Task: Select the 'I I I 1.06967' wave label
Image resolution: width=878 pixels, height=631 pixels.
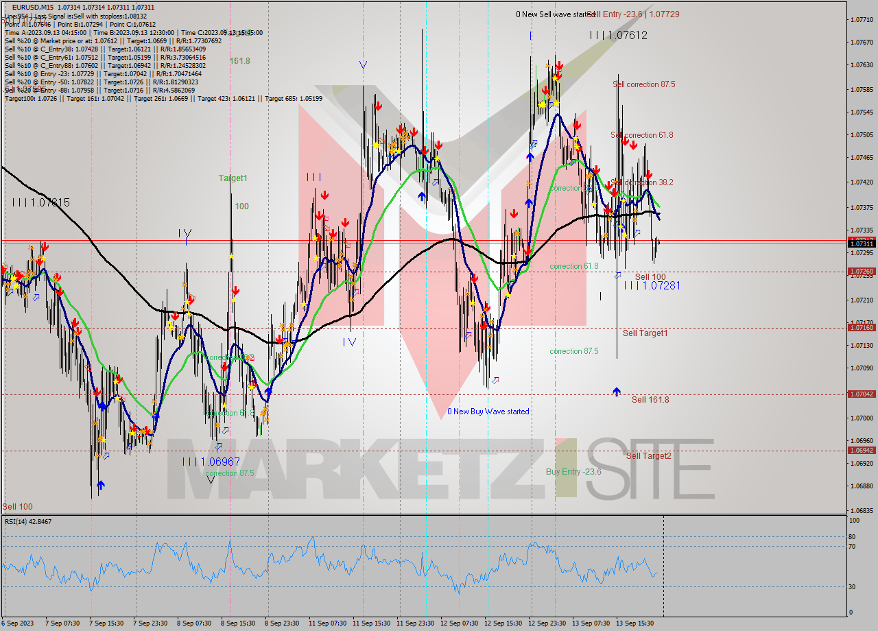Action: pyautogui.click(x=211, y=462)
